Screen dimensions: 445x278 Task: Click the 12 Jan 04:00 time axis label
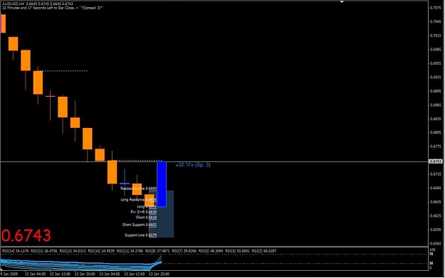click(35, 274)
